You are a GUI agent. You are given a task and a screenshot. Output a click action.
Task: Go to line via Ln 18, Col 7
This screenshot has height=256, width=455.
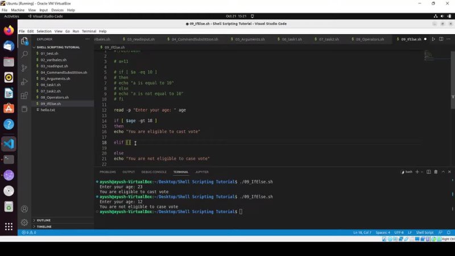tap(362, 233)
